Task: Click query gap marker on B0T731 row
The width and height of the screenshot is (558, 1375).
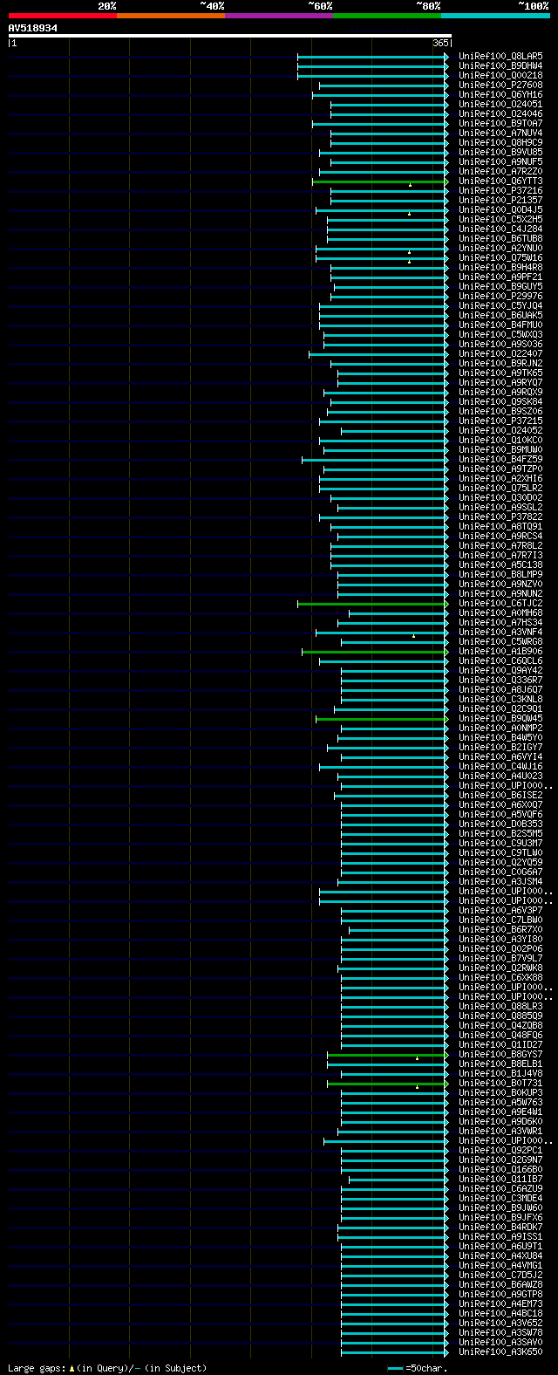Action: tap(417, 1087)
